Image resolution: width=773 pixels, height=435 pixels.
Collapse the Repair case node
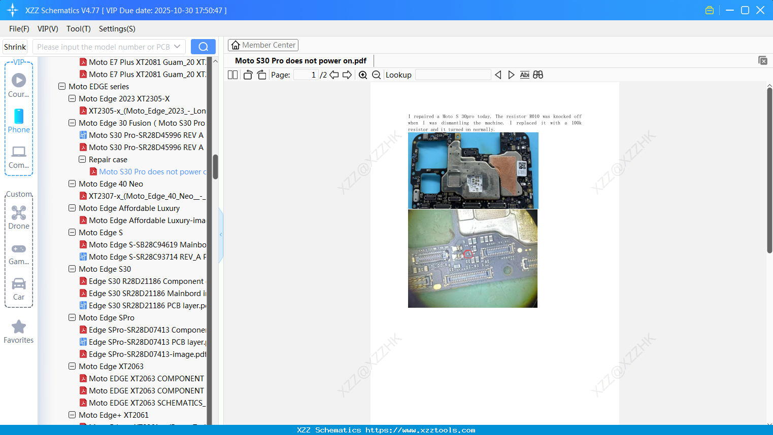coord(82,159)
